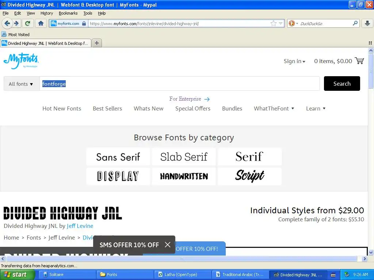Screen dimensions: 374x280
Task: Go forward with the forward arrow
Action: [x=16, y=23]
